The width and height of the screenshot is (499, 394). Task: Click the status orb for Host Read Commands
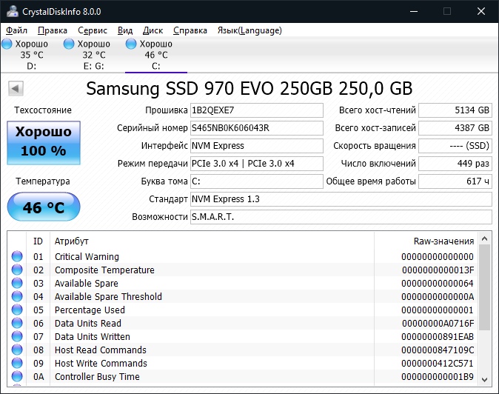17,350
